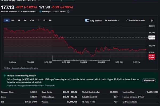Show the 1Y chart range

(x=38, y=20)
